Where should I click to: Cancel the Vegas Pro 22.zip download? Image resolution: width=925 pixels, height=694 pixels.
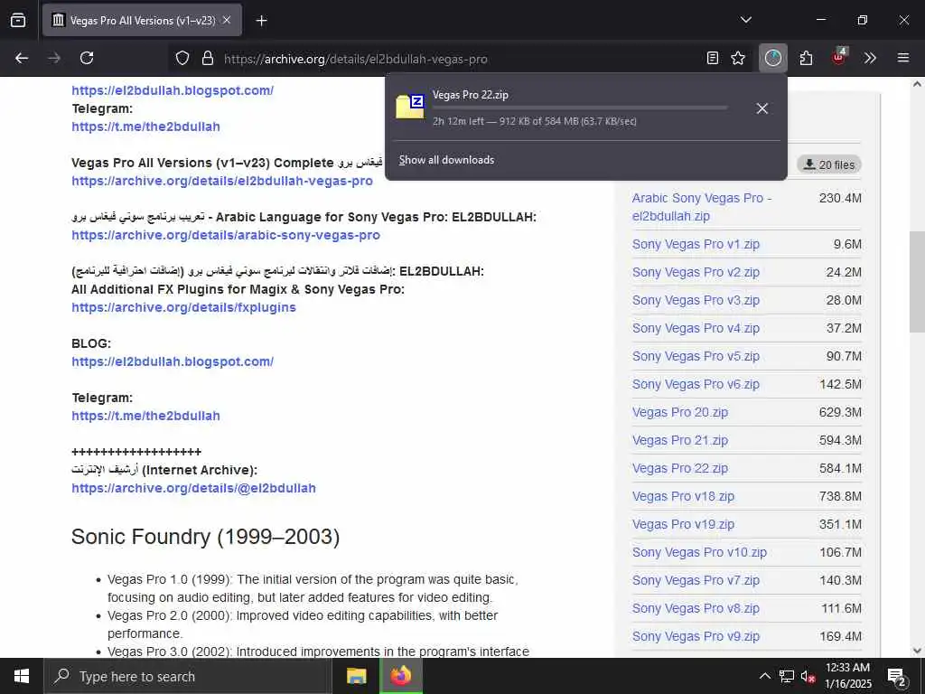pyautogui.click(x=762, y=108)
